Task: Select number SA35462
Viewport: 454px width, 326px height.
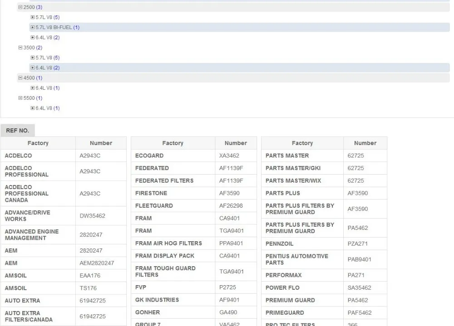Action: coord(365,288)
